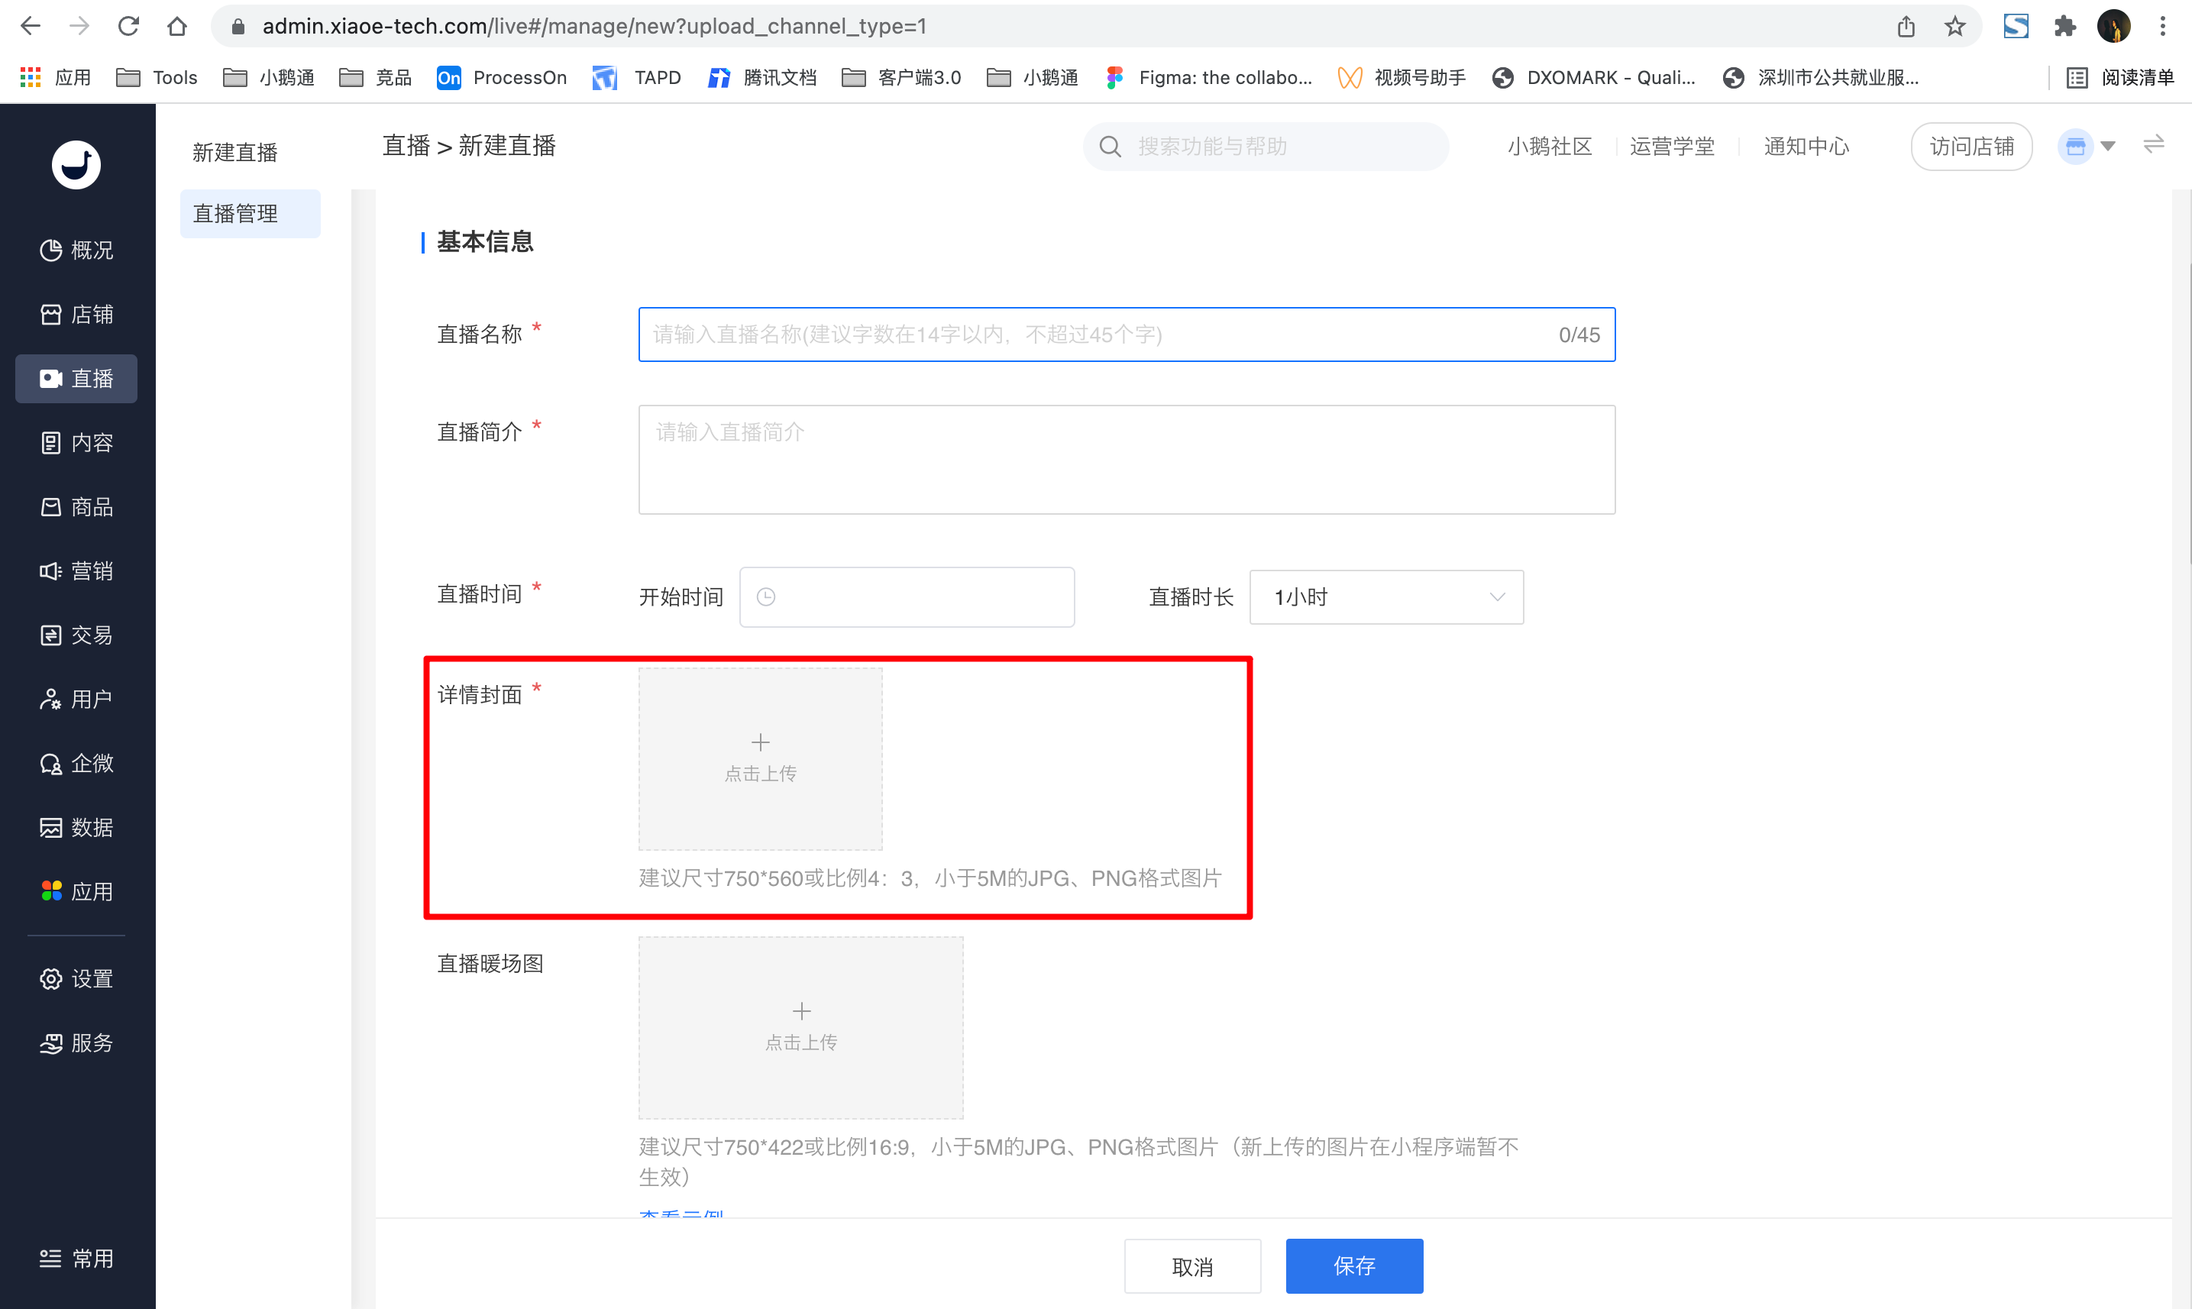Image resolution: width=2192 pixels, height=1309 pixels.
Task: Open the 设置 settings sidebar item
Action: pos(76,979)
